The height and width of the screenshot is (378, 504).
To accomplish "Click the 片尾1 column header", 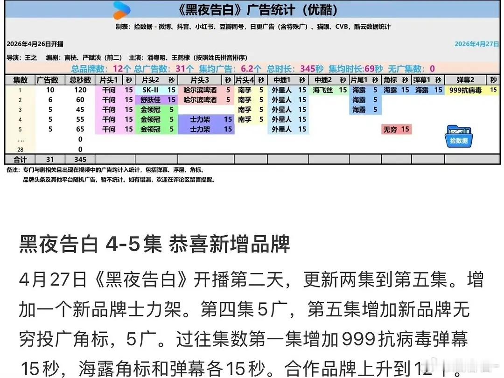I will pos(359,80).
